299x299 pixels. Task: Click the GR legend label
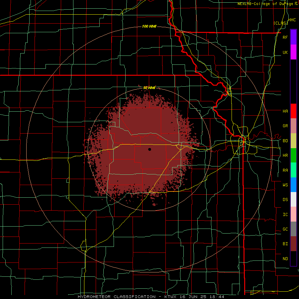(x=285, y=126)
